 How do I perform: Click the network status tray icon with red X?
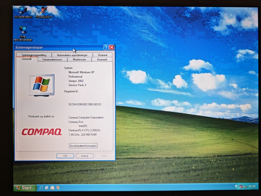coord(241,186)
